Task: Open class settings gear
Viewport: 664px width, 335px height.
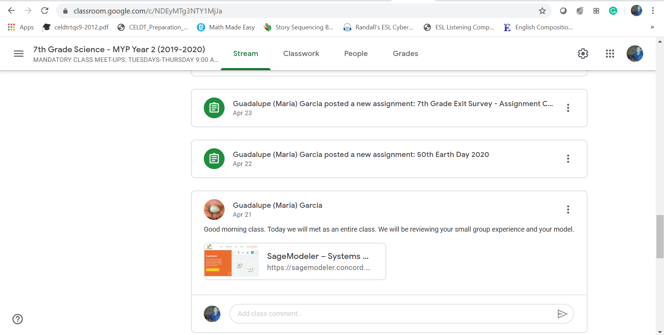Action: (x=583, y=54)
